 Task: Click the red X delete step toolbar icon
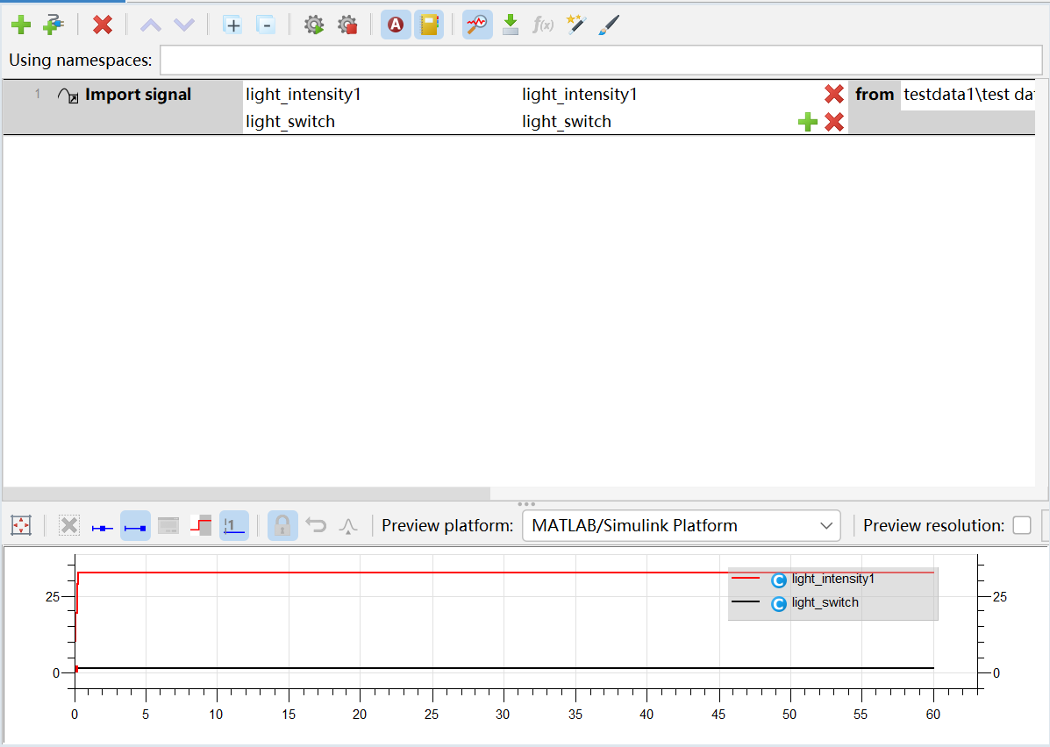[x=103, y=25]
